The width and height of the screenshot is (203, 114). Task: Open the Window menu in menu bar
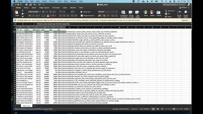click(73, 1)
